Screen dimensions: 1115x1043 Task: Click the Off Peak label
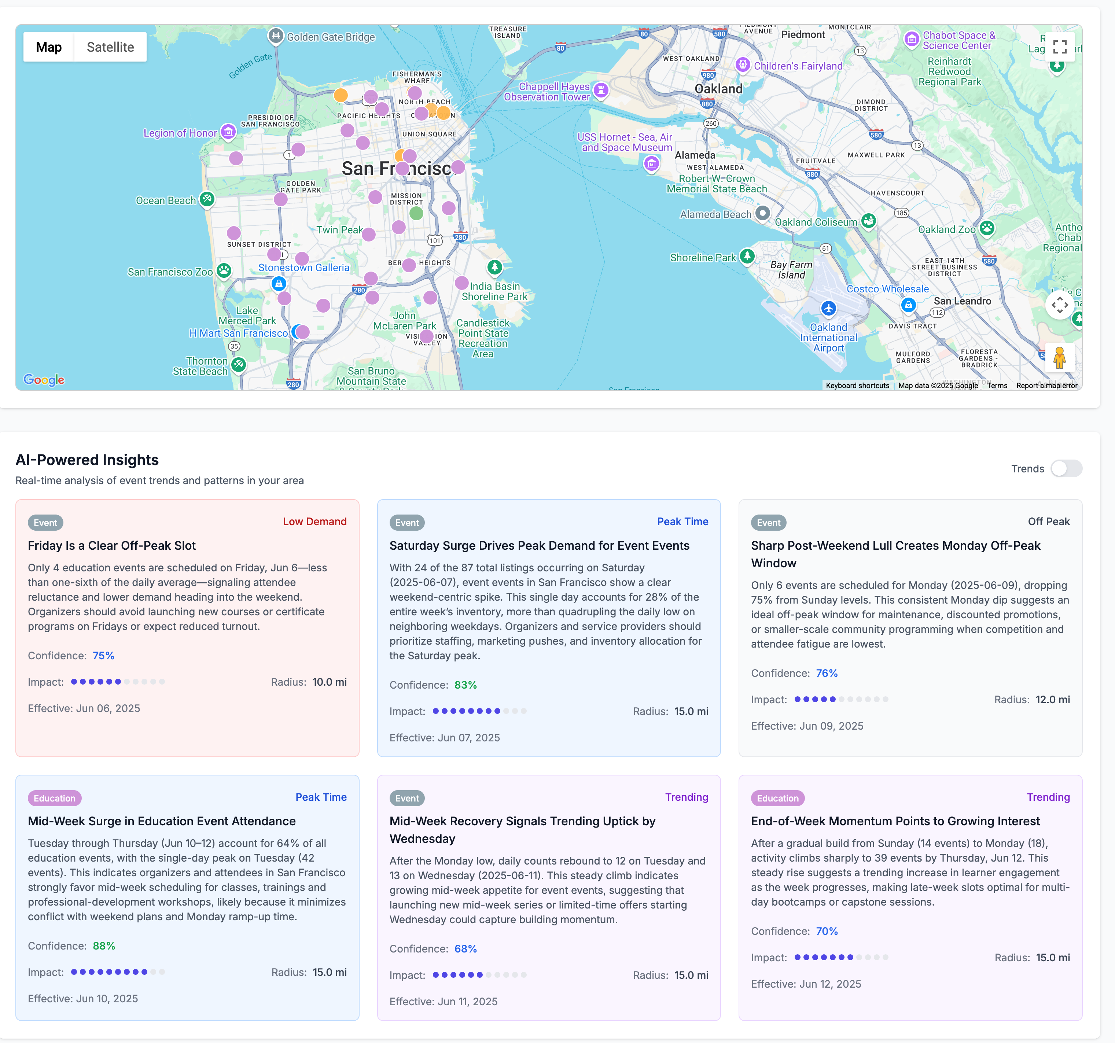pyautogui.click(x=1048, y=521)
